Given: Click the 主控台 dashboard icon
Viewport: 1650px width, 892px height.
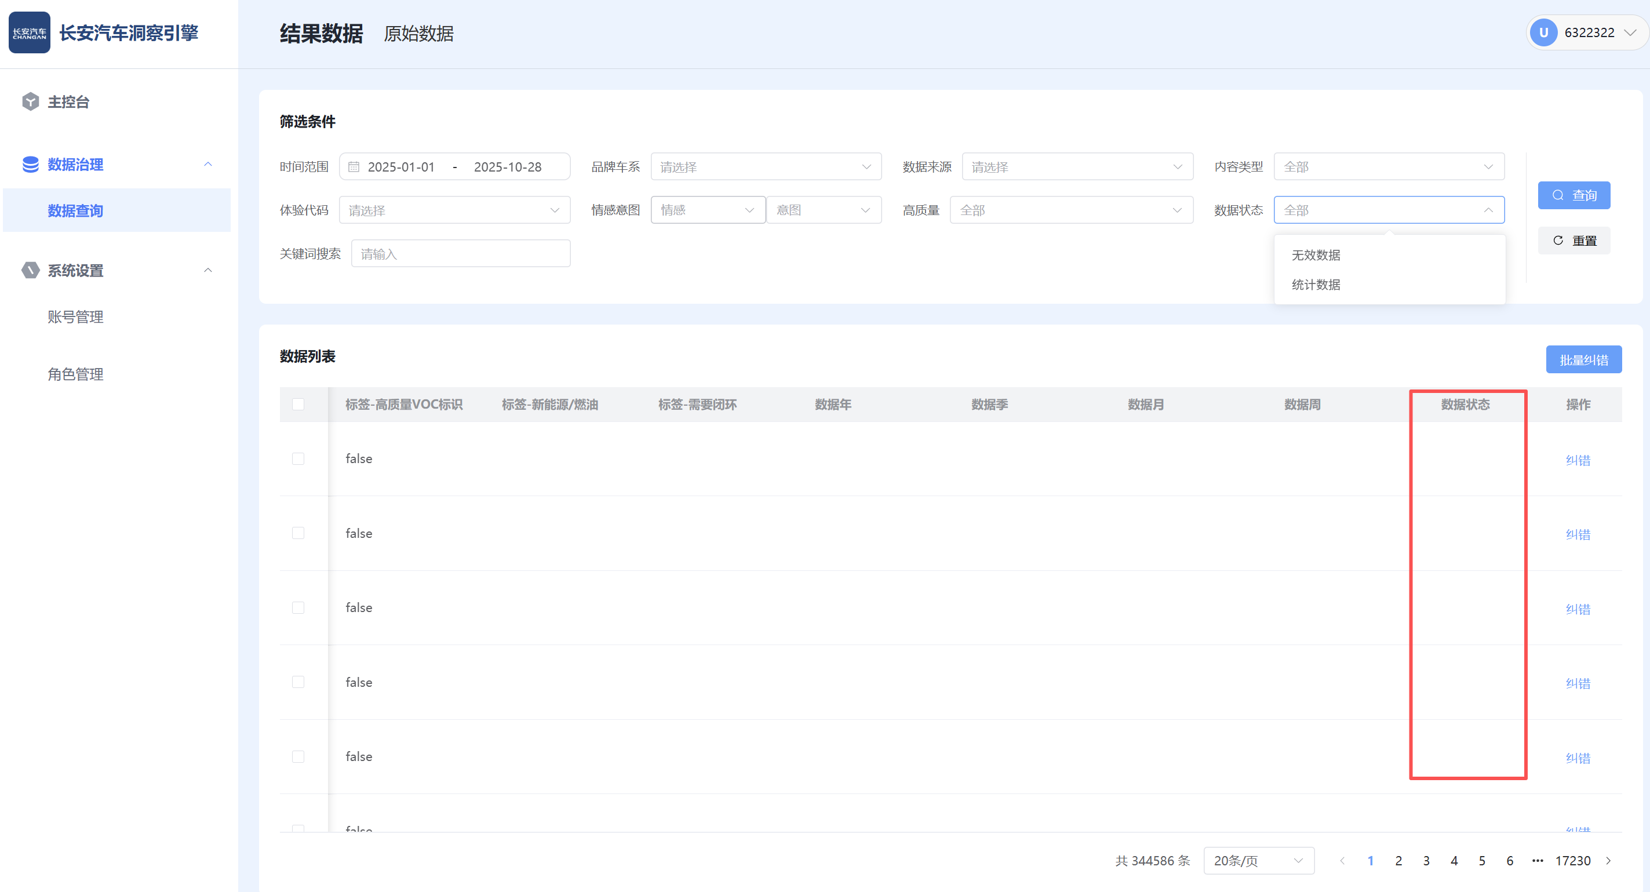Looking at the screenshot, I should [x=30, y=102].
